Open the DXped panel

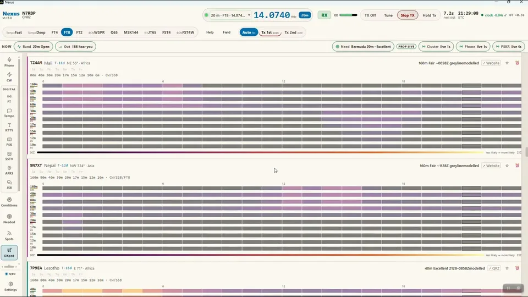(x=9, y=252)
